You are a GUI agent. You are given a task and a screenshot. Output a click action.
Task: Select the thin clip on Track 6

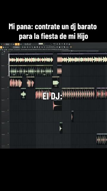[73, 116]
